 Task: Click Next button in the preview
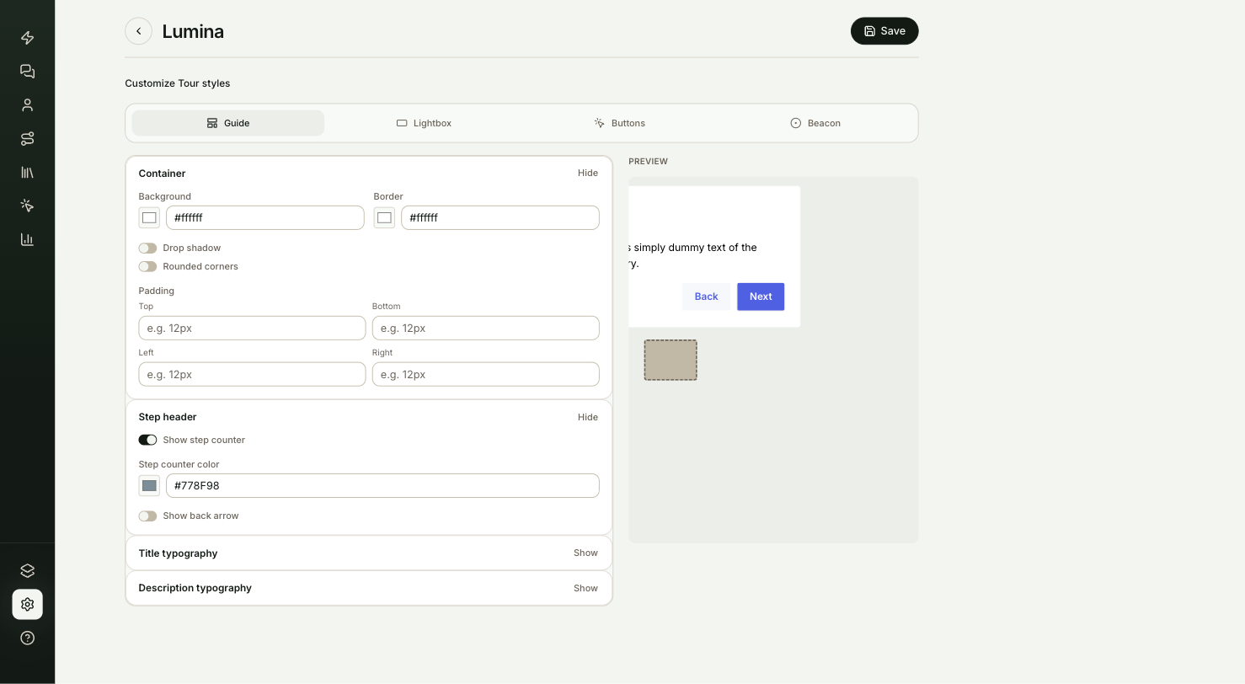(x=761, y=297)
